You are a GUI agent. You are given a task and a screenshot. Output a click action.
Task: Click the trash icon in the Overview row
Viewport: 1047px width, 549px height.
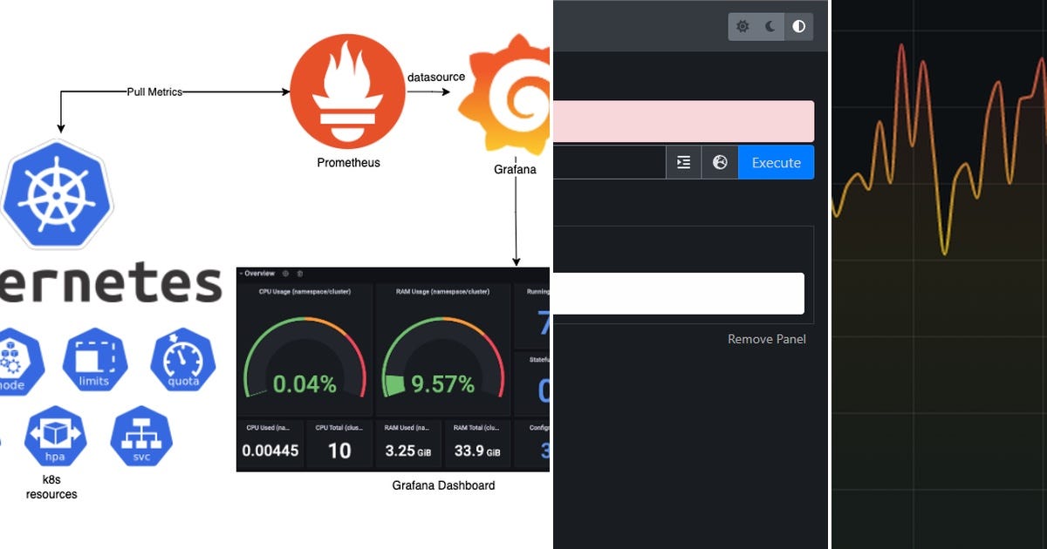[300, 273]
